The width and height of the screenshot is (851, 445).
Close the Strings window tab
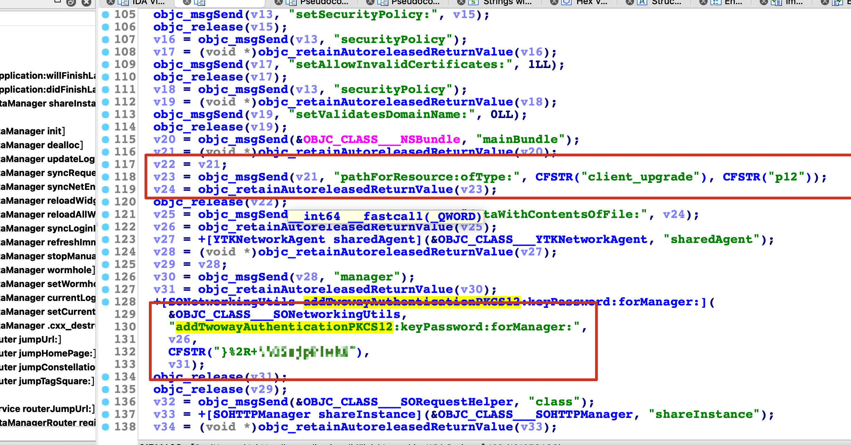[461, 2]
